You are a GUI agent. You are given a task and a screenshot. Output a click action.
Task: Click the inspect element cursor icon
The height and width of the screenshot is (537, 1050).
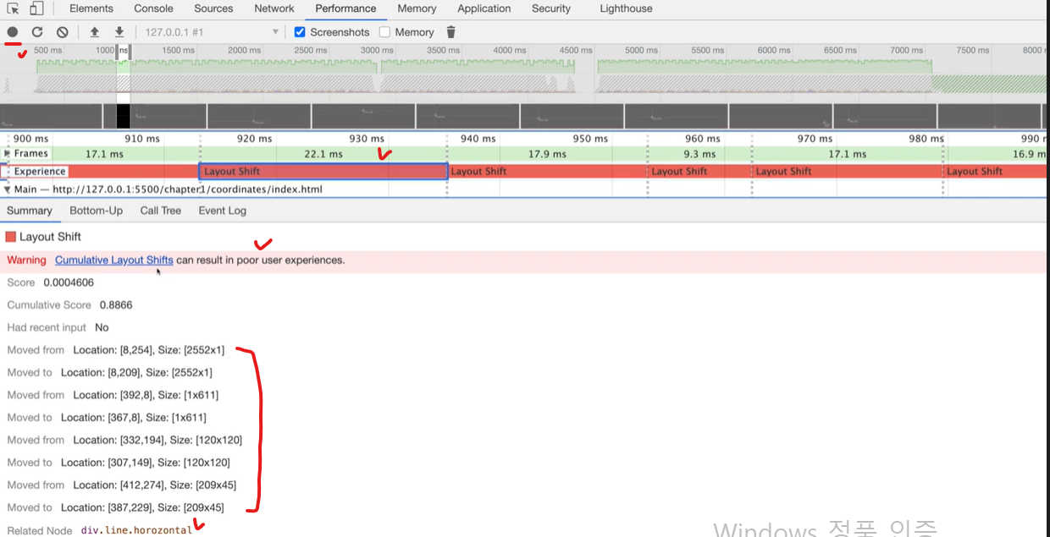[x=13, y=9]
